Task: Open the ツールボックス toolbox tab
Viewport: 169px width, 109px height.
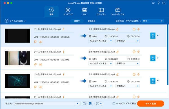Action: 118,11
